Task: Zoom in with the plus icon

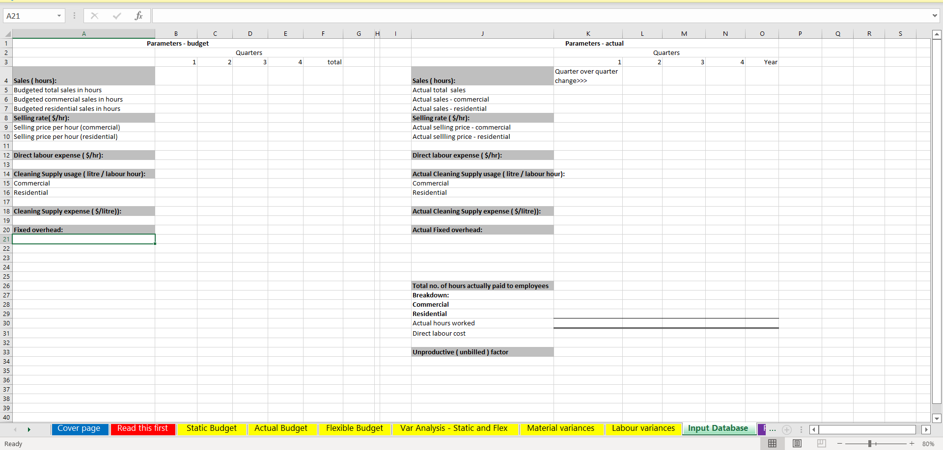Action: tap(912, 444)
